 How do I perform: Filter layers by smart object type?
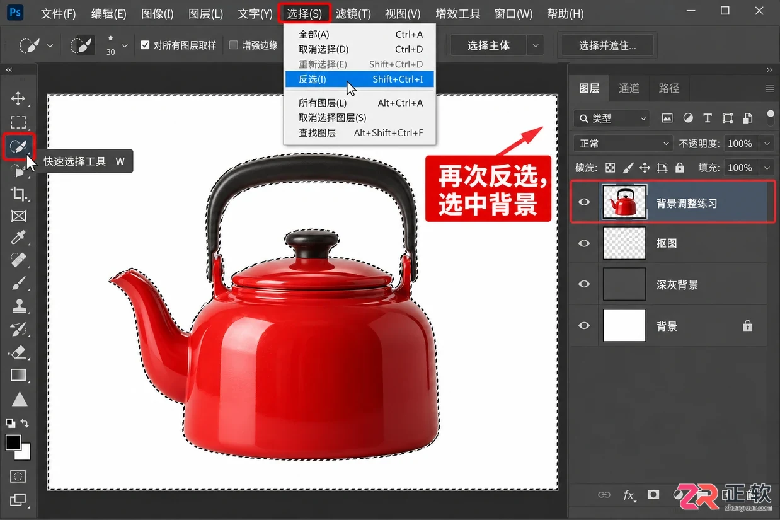[x=747, y=118]
